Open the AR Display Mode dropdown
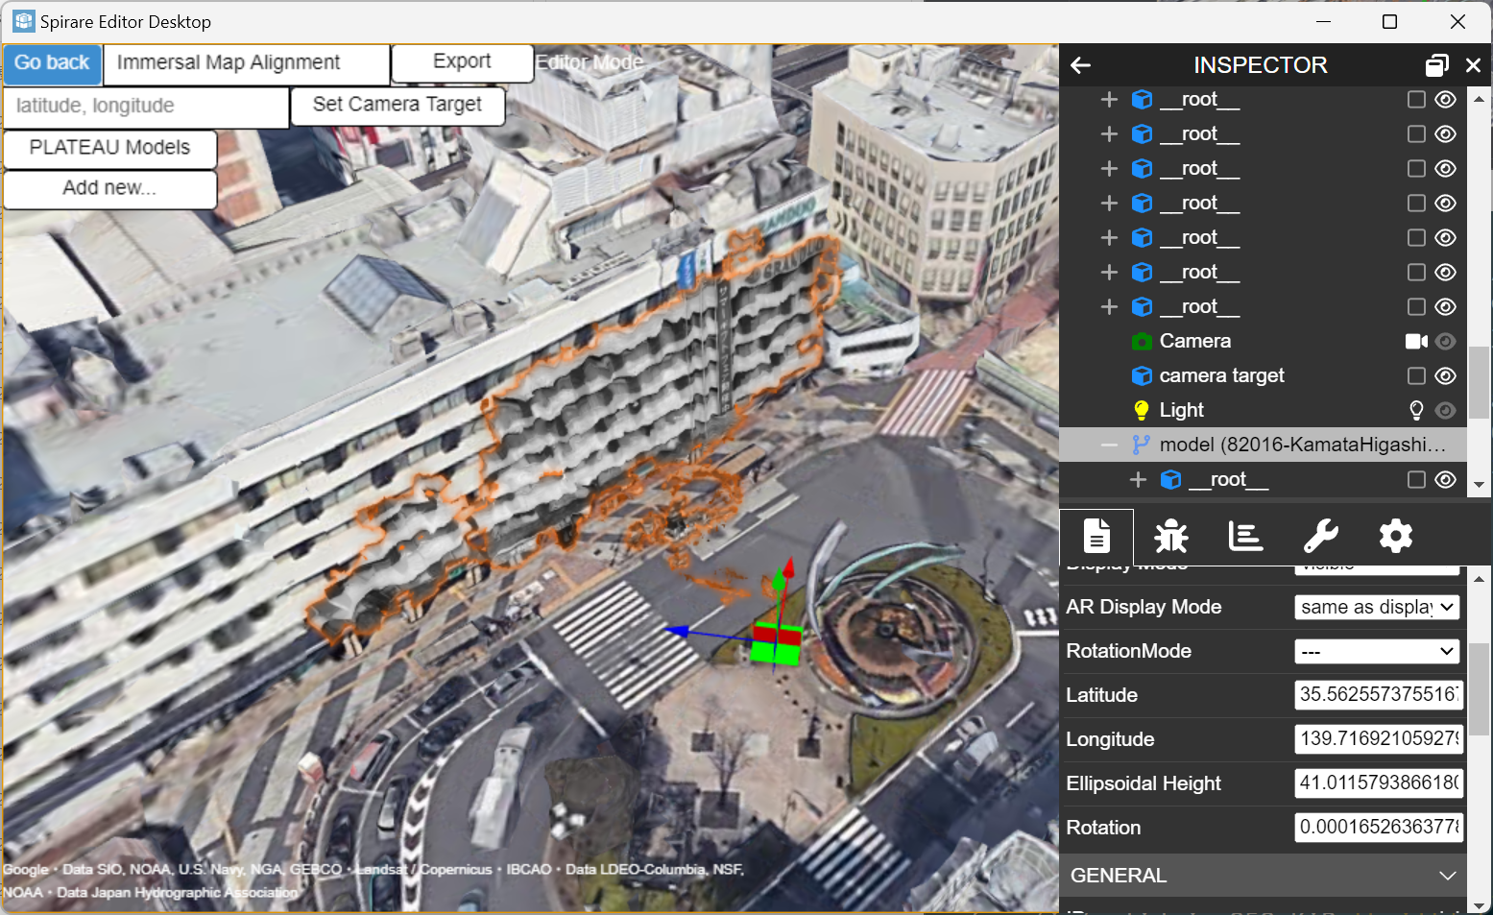This screenshot has height=915, width=1493. point(1377,607)
